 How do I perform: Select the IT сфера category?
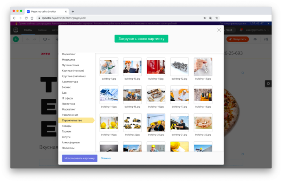point(67,98)
